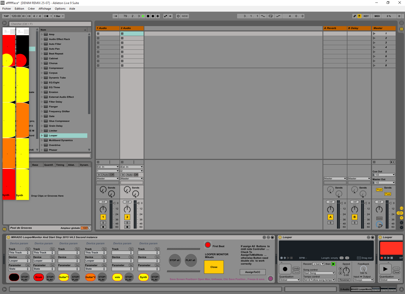Click the transport Stop button

pyautogui.click(x=148, y=16)
